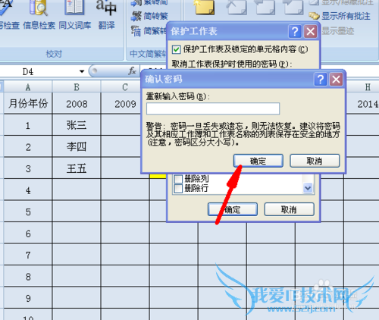Open the Research (信息检索) tool

tap(39, 15)
